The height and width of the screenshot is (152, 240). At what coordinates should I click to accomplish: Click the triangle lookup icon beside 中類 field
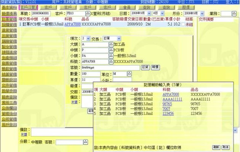pyautogui.click(x=111, y=50)
